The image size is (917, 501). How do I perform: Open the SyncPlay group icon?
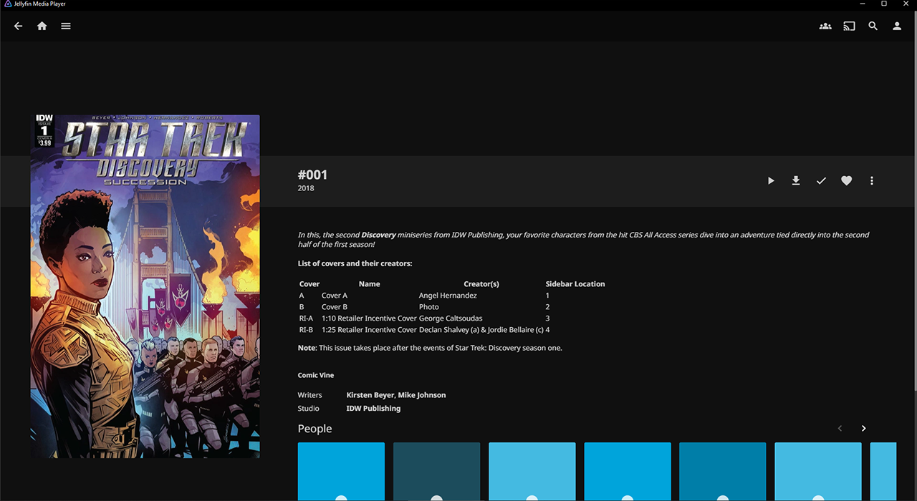pyautogui.click(x=825, y=26)
